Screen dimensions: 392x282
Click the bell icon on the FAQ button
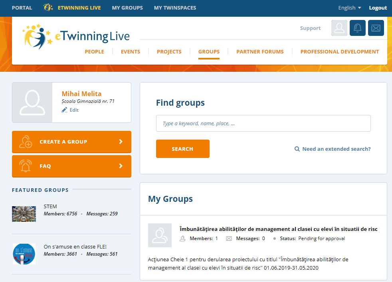pos(26,166)
